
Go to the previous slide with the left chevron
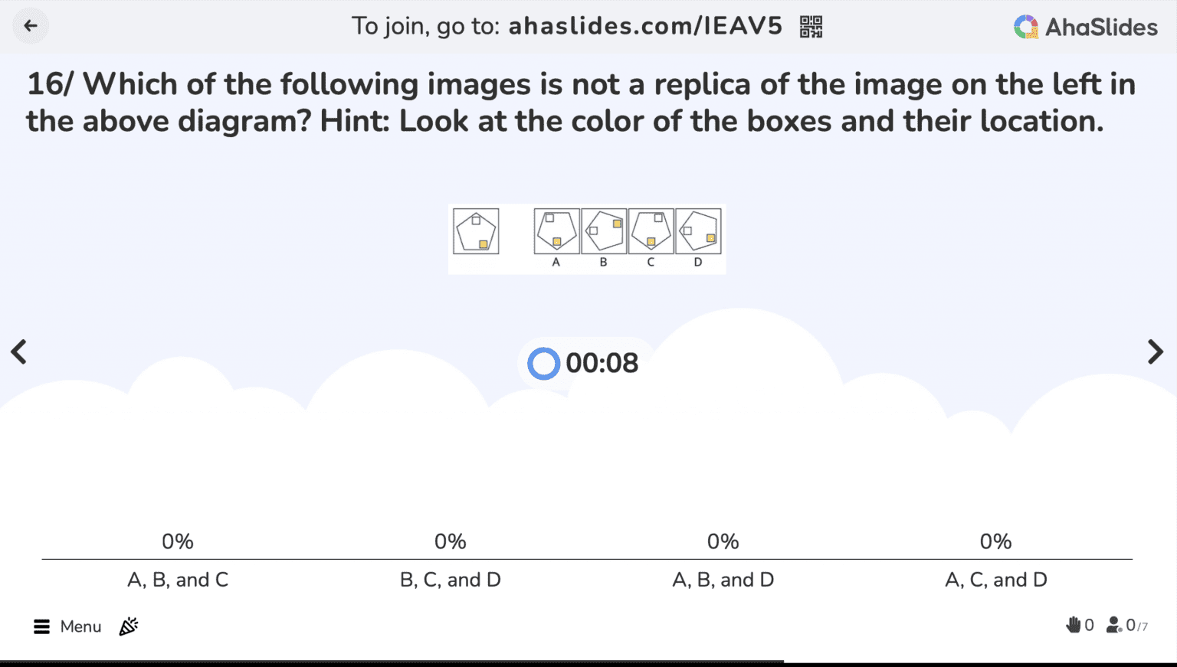coord(19,351)
